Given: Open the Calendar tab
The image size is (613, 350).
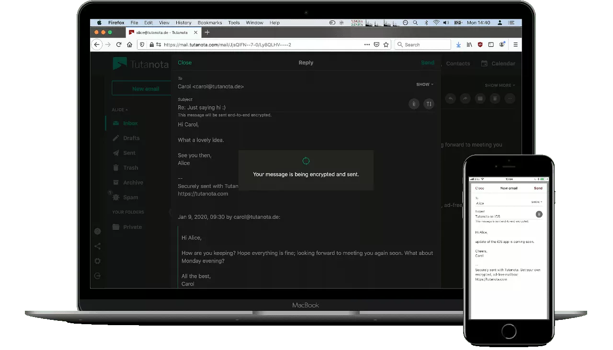Looking at the screenshot, I should point(498,64).
